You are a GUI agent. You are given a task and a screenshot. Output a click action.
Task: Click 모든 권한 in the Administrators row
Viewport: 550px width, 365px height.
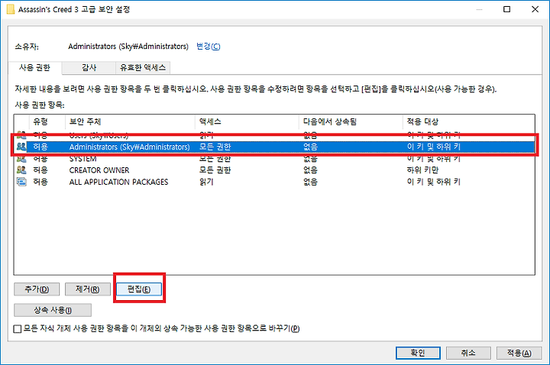point(215,147)
